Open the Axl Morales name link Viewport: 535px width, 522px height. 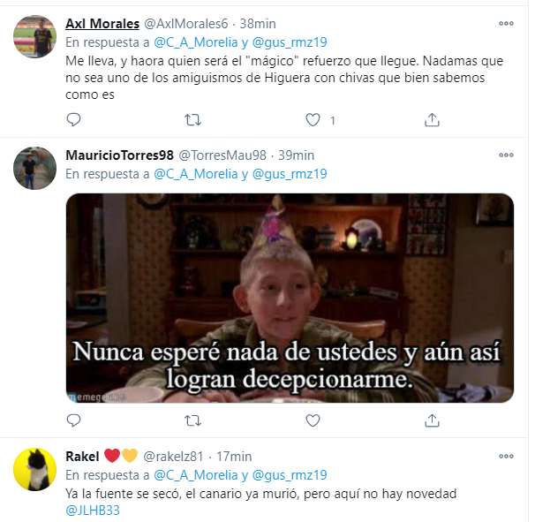coord(102,24)
